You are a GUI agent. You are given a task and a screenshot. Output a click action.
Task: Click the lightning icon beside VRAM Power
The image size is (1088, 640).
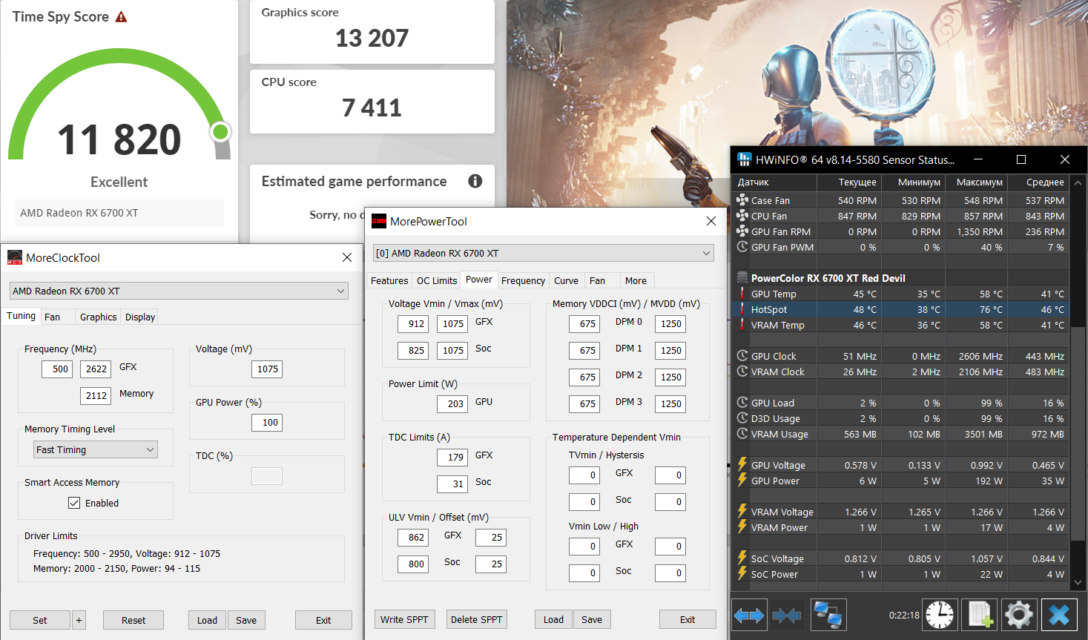742,527
